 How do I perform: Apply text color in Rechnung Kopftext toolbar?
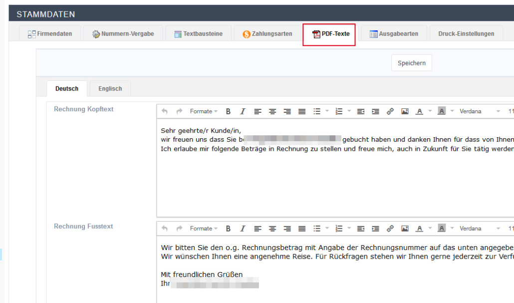pyautogui.click(x=419, y=111)
